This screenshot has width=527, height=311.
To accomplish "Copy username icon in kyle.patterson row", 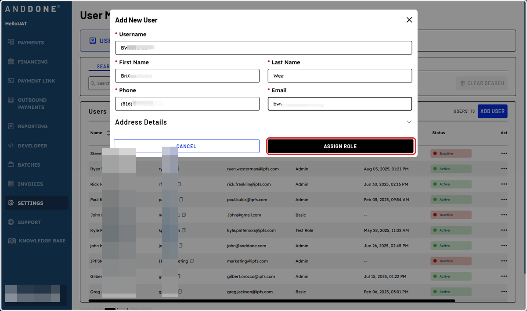I will [184, 230].
